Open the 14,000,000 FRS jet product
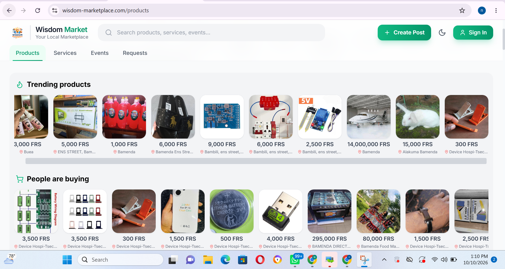The width and height of the screenshot is (505, 269). click(x=368, y=117)
